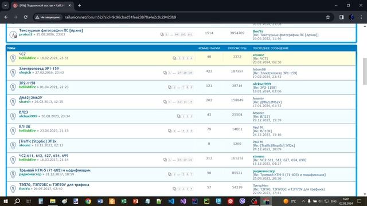
Task: Open the Трамвай КТМ-5 topic
Action: [x=55, y=170]
